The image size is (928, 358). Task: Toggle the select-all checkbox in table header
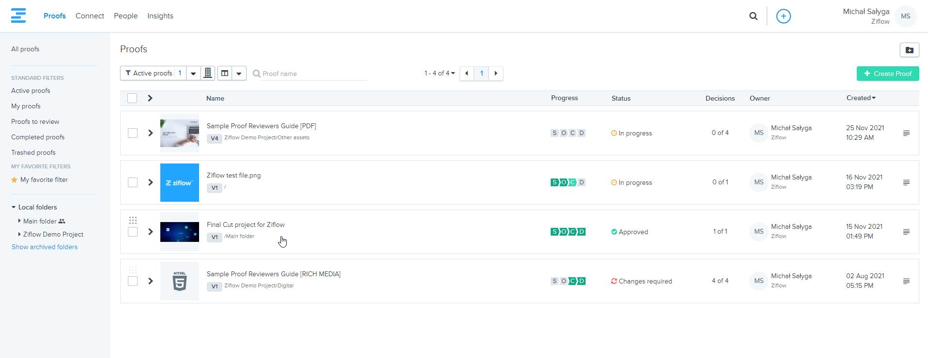[x=132, y=98]
